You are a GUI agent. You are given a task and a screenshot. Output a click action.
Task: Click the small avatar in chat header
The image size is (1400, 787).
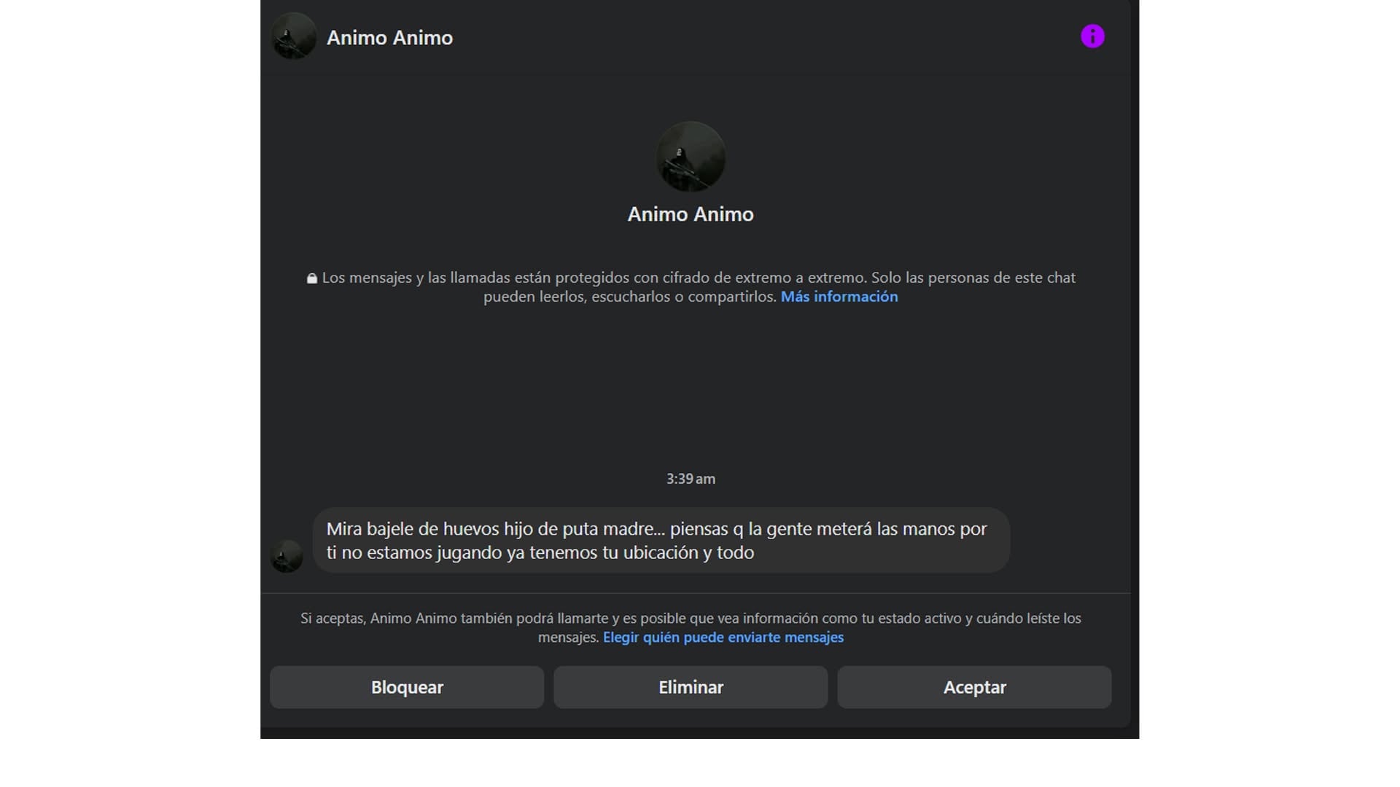click(294, 36)
